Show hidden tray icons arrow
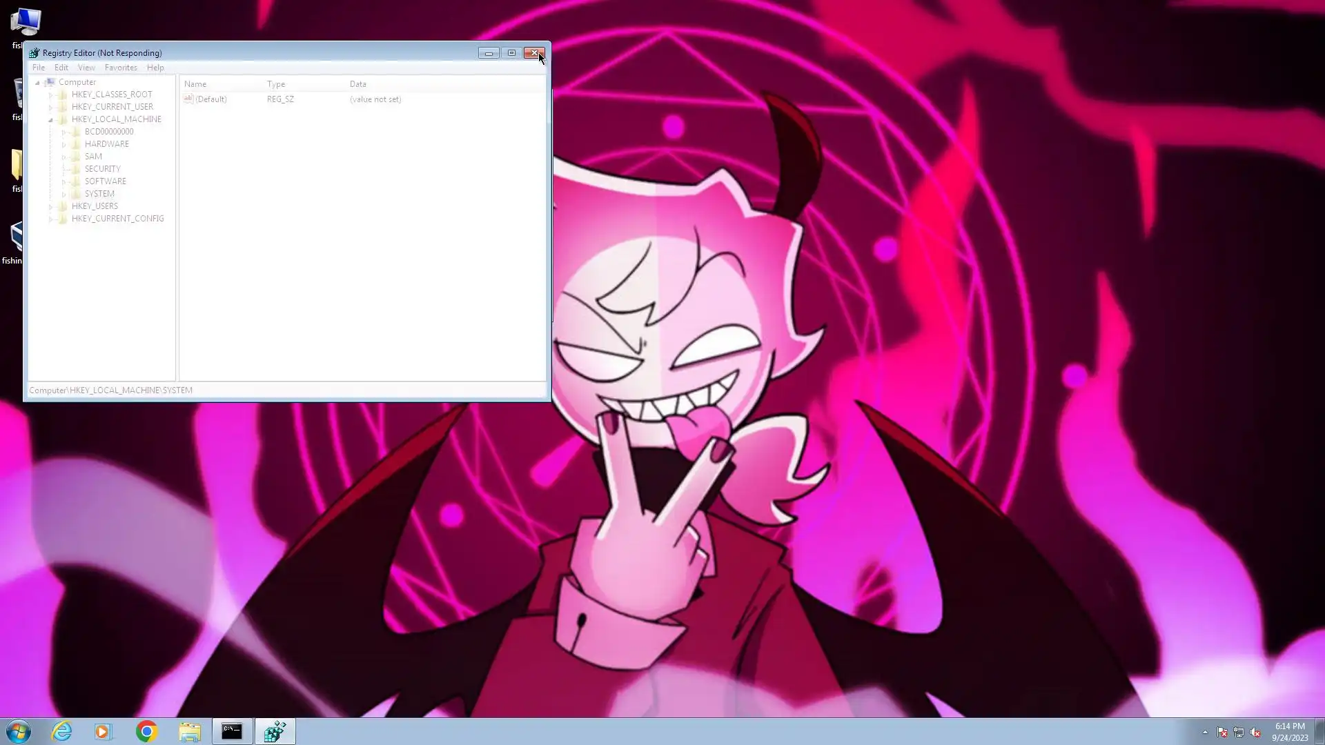 pyautogui.click(x=1205, y=732)
